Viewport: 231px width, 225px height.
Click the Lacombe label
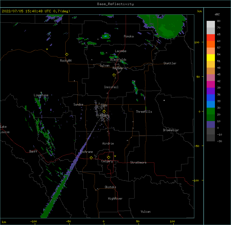tap(121, 51)
